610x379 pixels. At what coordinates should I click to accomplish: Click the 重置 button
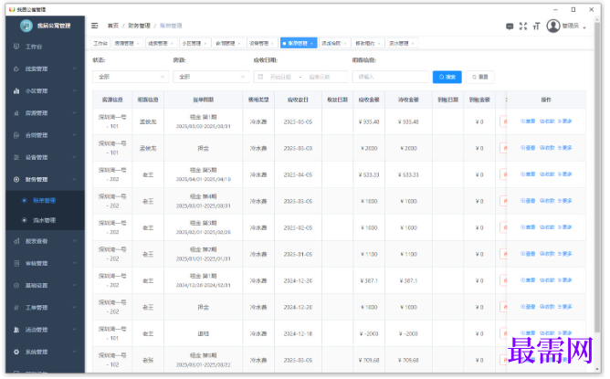tap(479, 77)
